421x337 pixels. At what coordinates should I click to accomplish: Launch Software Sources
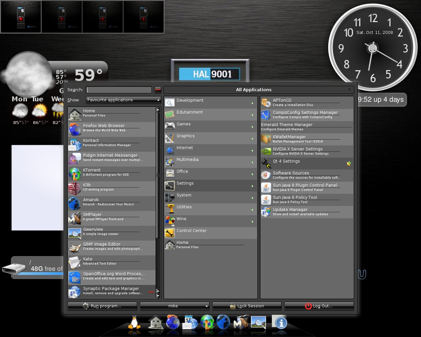point(307,176)
